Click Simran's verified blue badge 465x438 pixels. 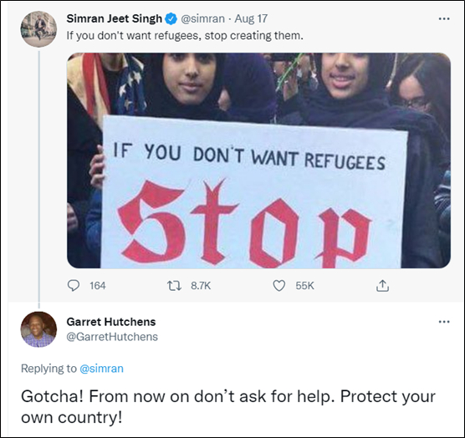[171, 19]
